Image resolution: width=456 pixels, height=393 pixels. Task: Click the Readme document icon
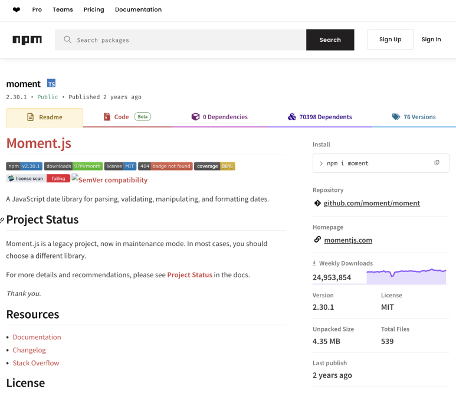coord(31,117)
